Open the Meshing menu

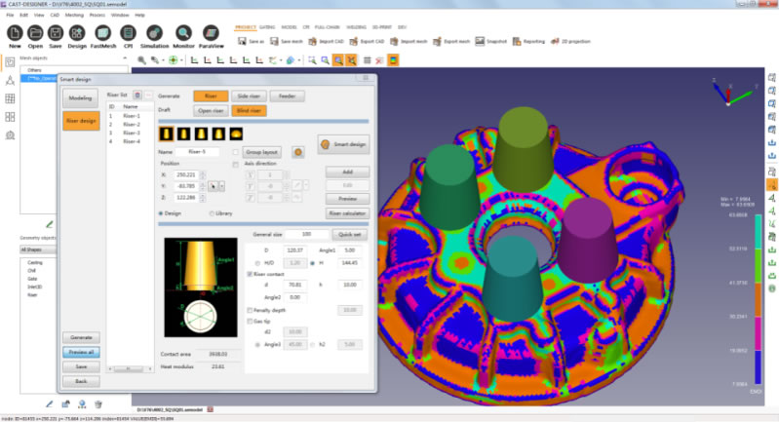click(x=74, y=15)
